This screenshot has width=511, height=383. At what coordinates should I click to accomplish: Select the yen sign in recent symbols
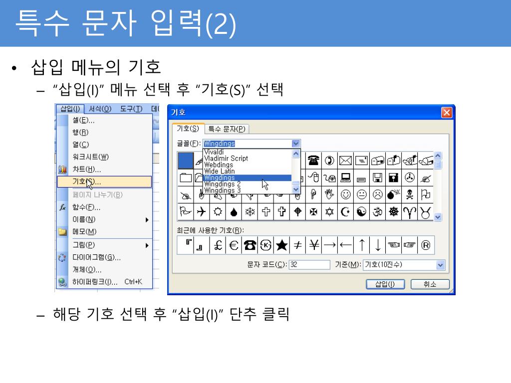(x=313, y=245)
